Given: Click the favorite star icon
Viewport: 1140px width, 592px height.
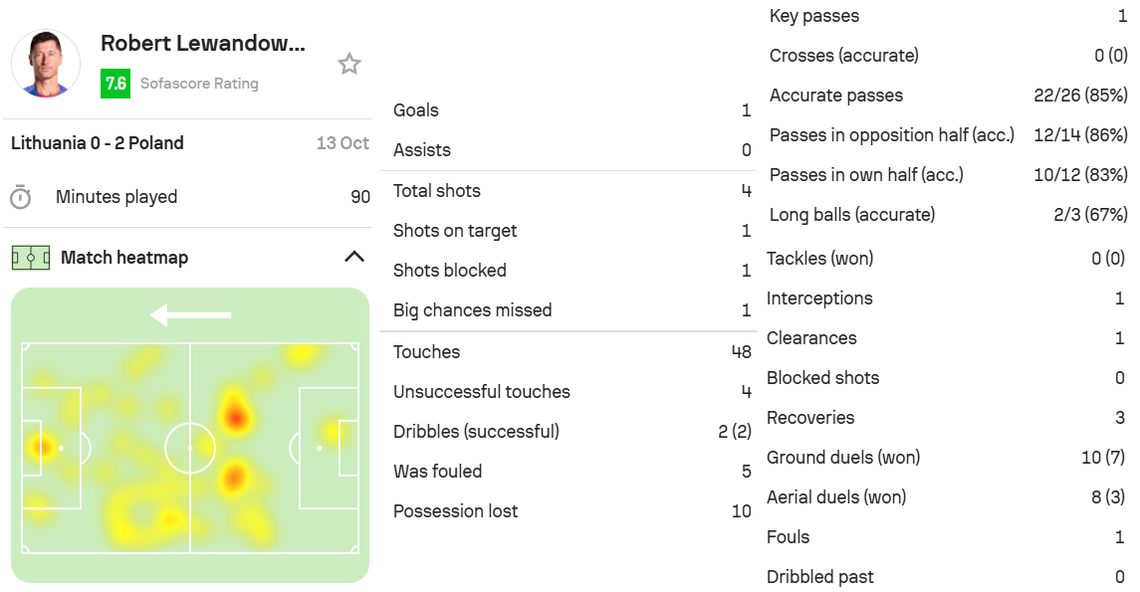Looking at the screenshot, I should 348,65.
